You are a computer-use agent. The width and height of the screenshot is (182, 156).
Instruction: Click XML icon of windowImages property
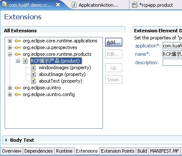[33, 68]
